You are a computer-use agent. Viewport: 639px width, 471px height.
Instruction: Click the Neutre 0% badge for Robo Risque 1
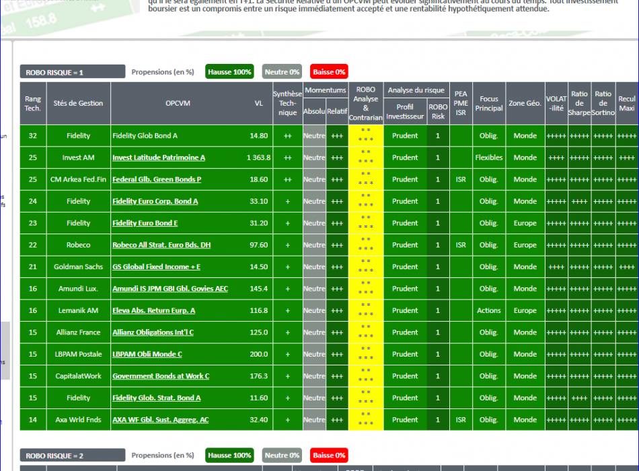tap(282, 72)
